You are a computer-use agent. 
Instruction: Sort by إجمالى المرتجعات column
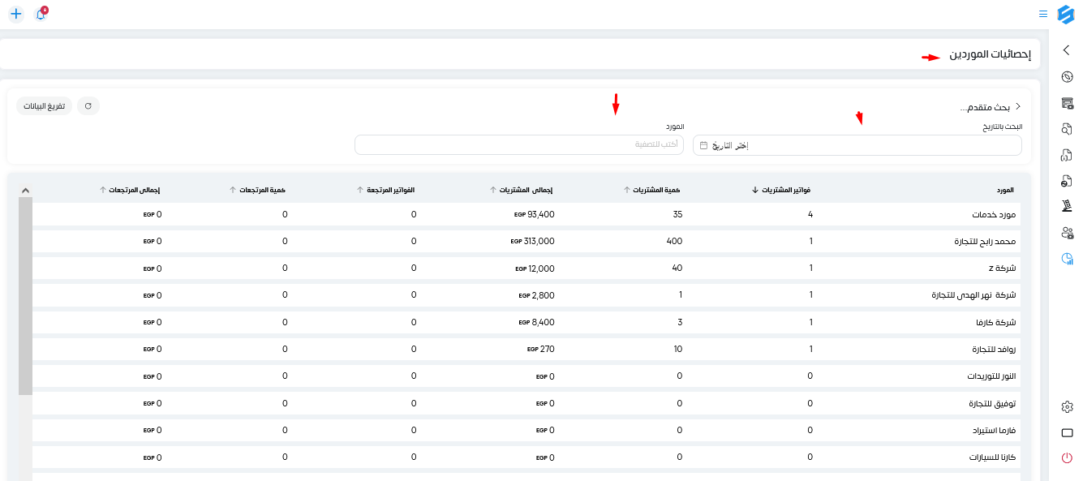[x=130, y=190]
